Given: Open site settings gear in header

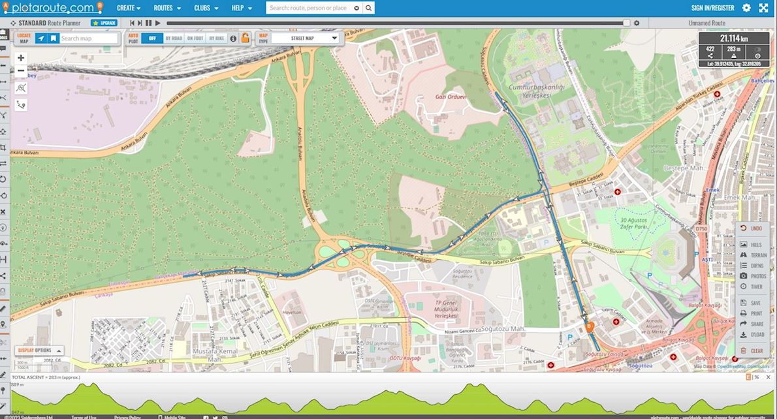Looking at the screenshot, I should (747, 8).
